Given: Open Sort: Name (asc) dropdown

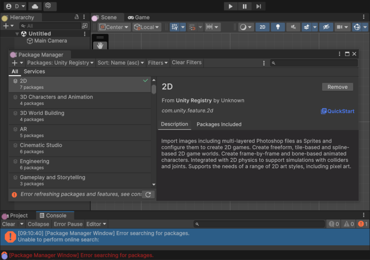Looking at the screenshot, I should click(121, 63).
